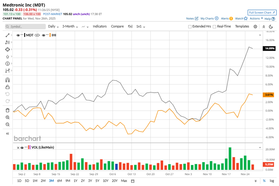The image size is (279, 186).
Task: Open the Templates menu
Action: (242, 26)
